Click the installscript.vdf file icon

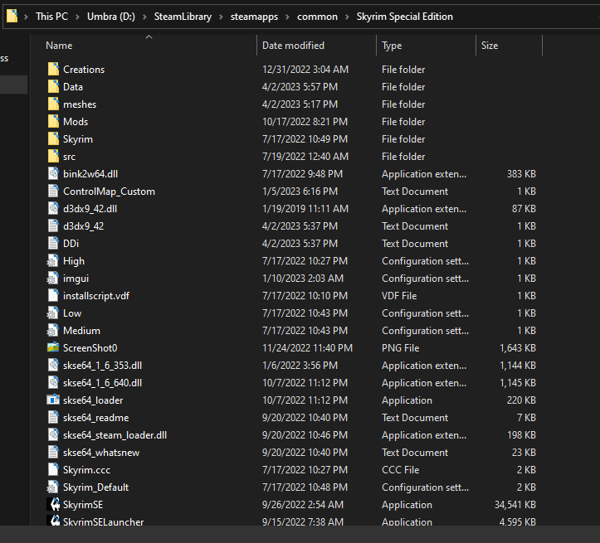[x=53, y=295]
